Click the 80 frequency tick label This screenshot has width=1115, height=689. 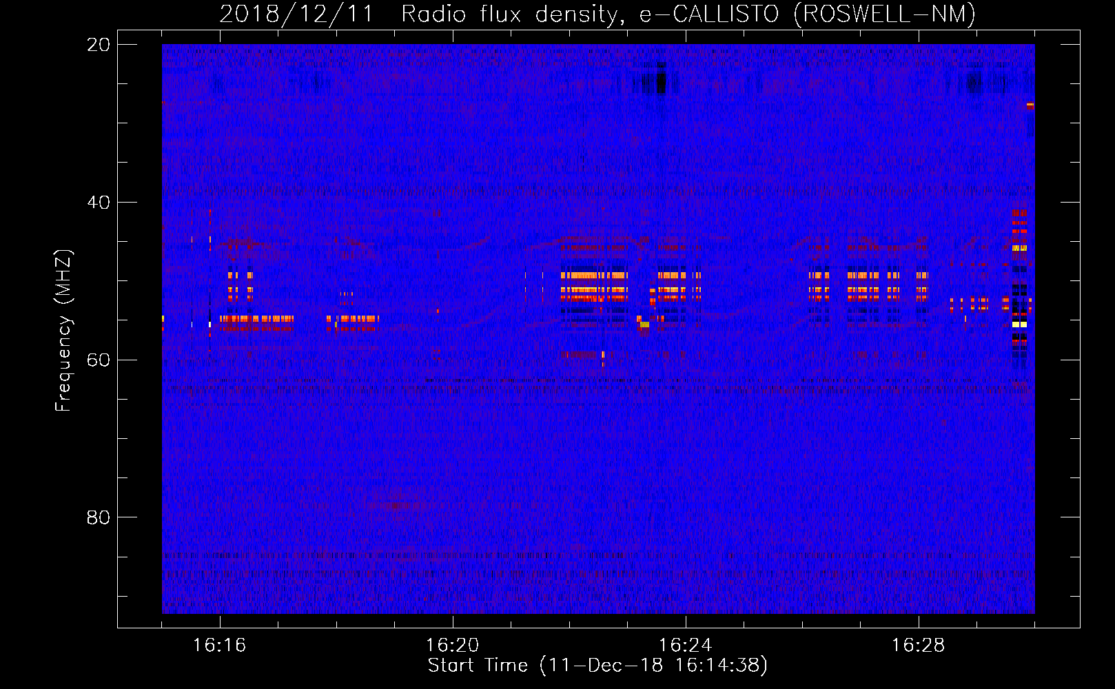click(x=99, y=517)
